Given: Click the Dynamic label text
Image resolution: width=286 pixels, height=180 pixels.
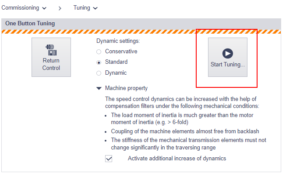Looking at the screenshot, I should pyautogui.click(x=116, y=73).
